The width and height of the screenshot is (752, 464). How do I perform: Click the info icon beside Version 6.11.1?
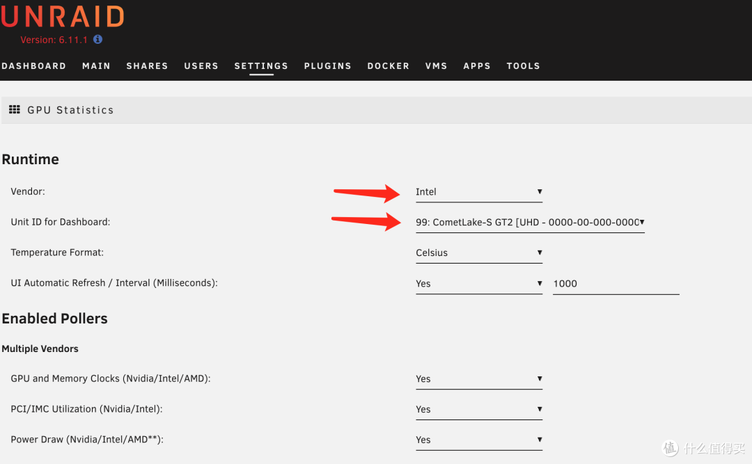coord(97,40)
